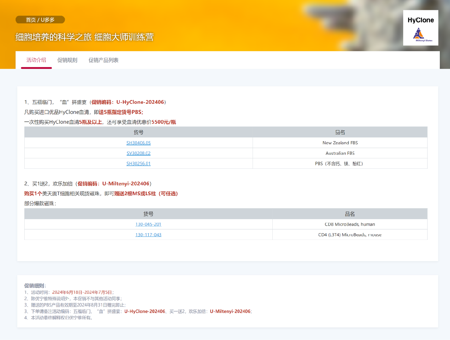Image resolution: width=450 pixels, height=340 pixels.
Task: Click promo code U-Miltenyi-202406 in the second heading
Action: pos(126,184)
